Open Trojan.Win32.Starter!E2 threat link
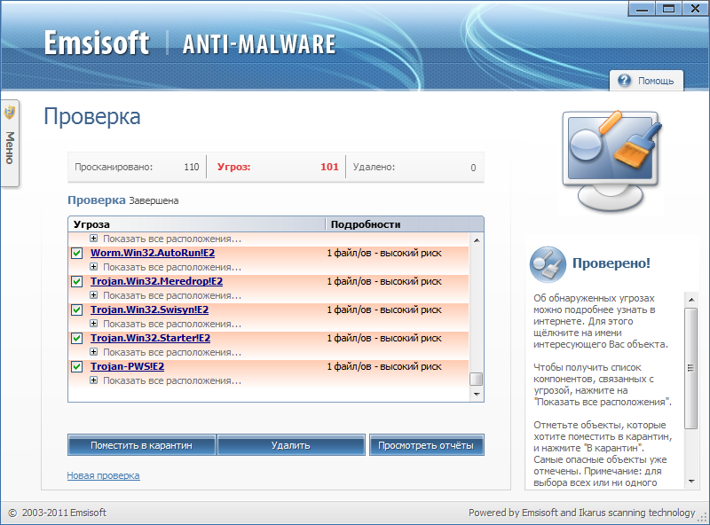This screenshot has height=525, width=710. pos(150,338)
